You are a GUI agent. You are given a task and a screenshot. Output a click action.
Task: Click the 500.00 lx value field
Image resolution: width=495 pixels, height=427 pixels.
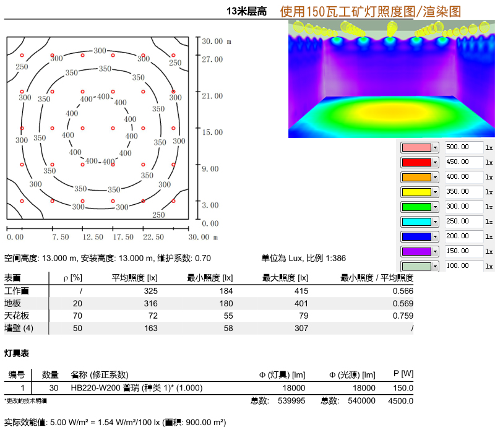pyautogui.click(x=463, y=147)
